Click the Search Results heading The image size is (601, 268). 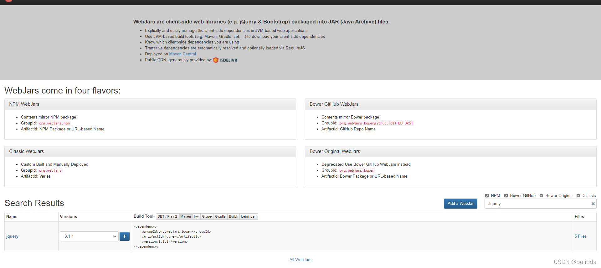pyautogui.click(x=34, y=203)
